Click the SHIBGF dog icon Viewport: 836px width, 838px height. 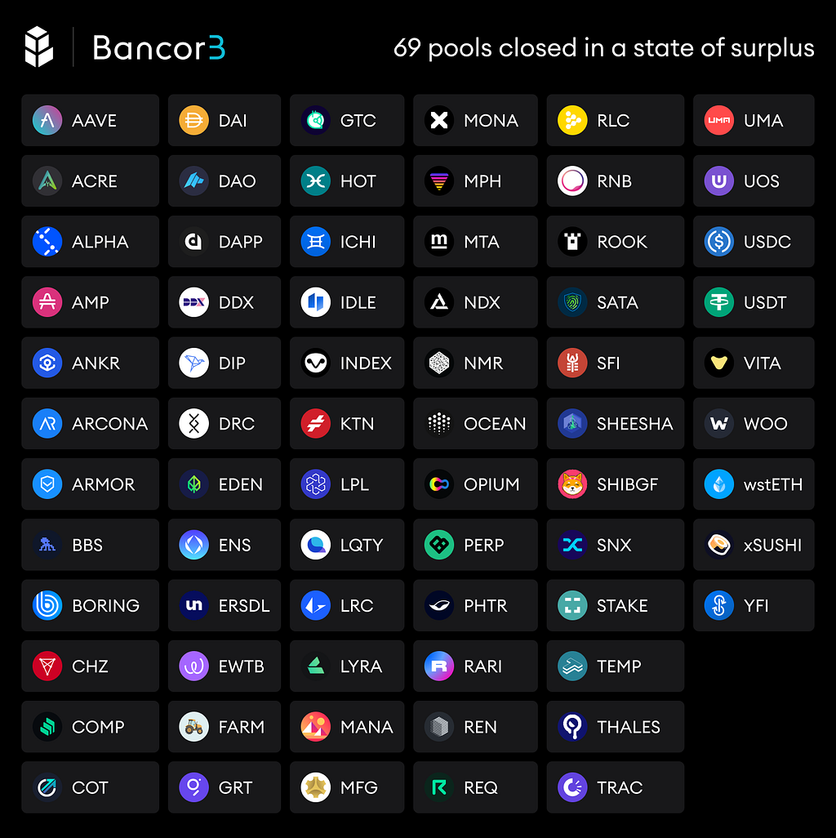[572, 484]
